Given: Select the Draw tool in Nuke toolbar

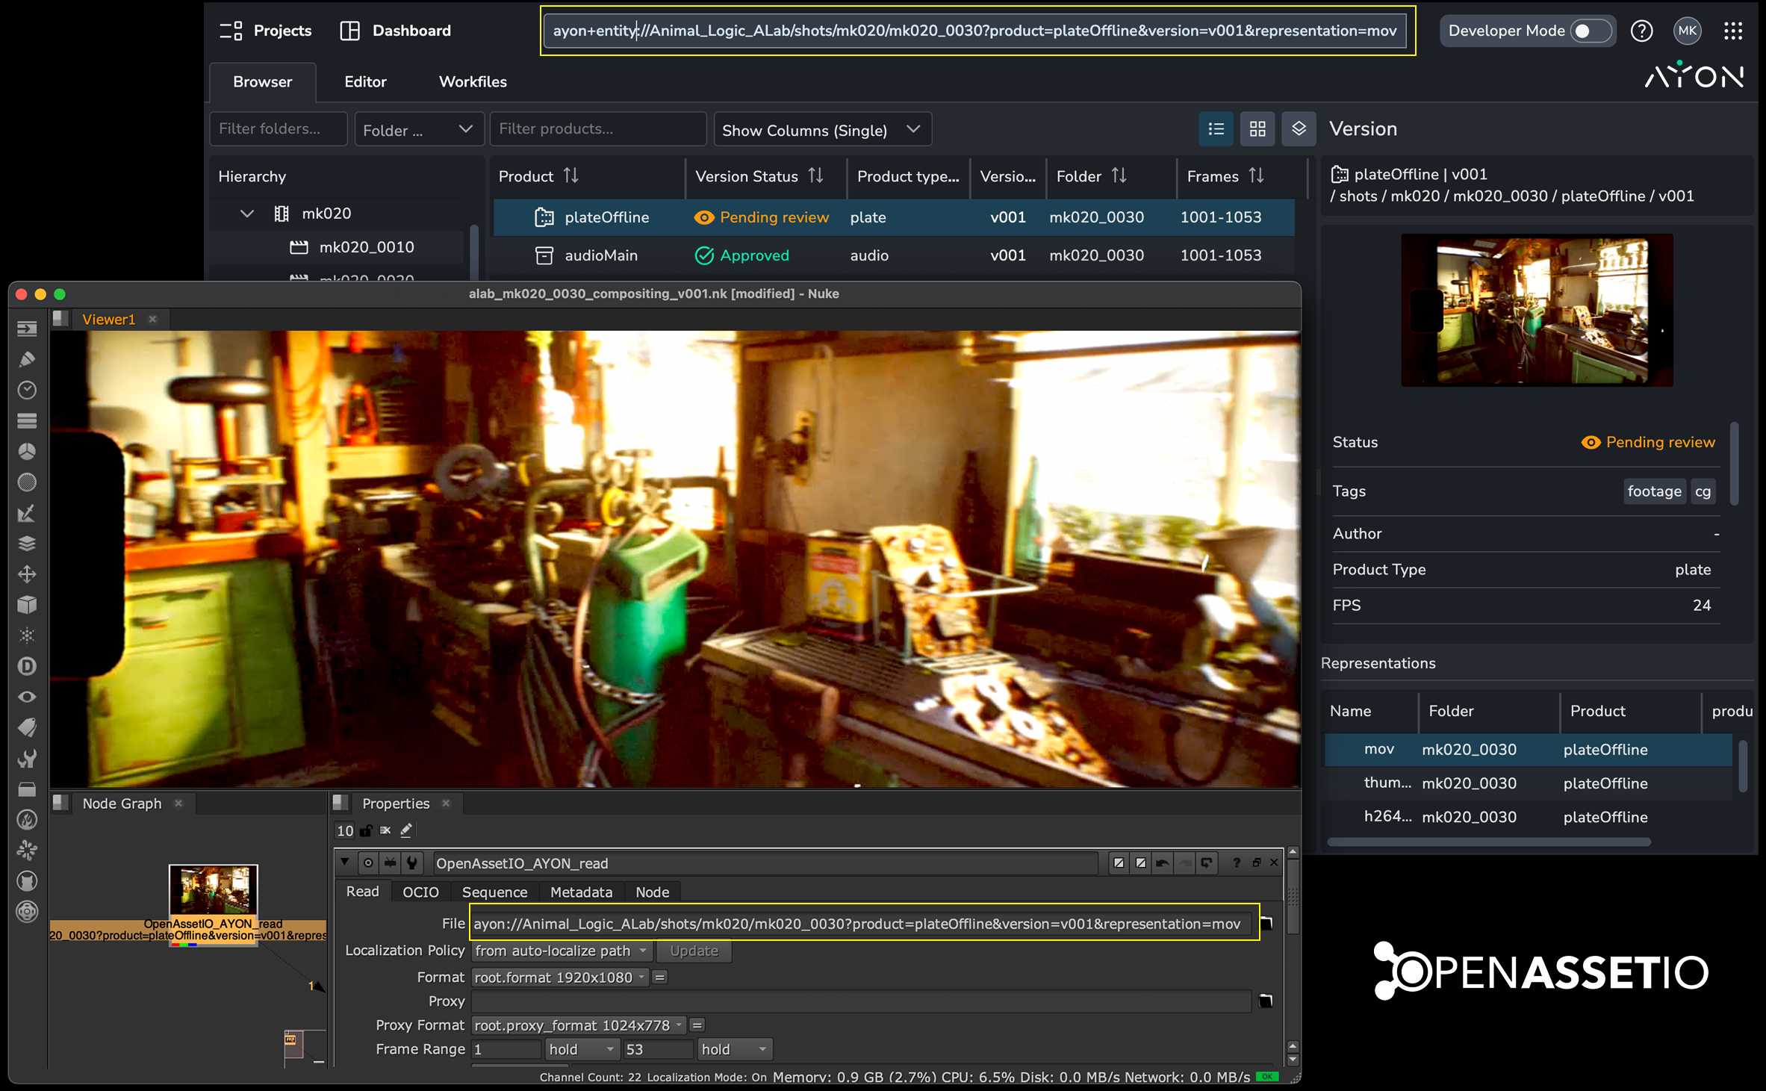Looking at the screenshot, I should click(27, 360).
